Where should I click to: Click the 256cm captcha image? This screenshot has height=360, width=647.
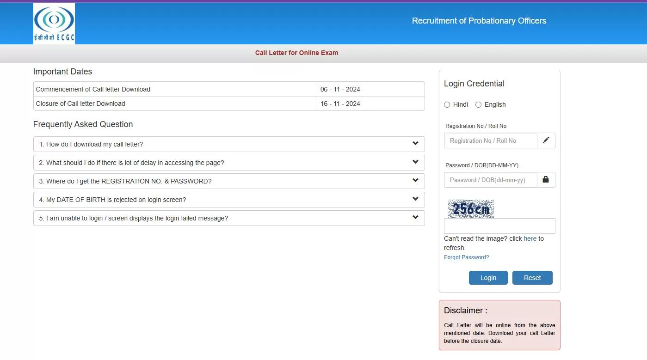click(470, 209)
